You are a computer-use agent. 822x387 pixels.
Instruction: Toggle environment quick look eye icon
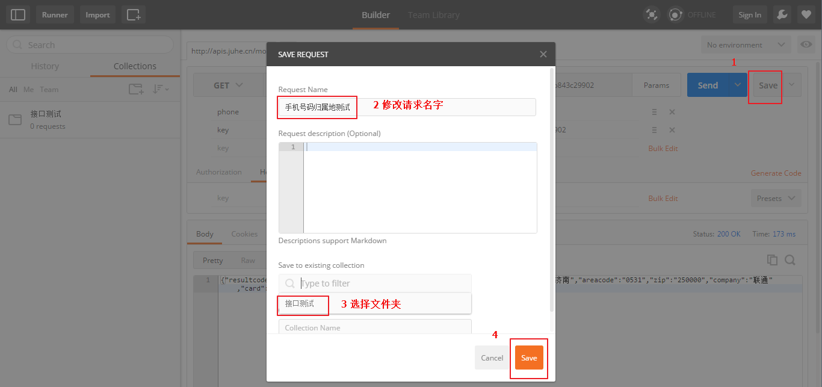[x=806, y=45]
